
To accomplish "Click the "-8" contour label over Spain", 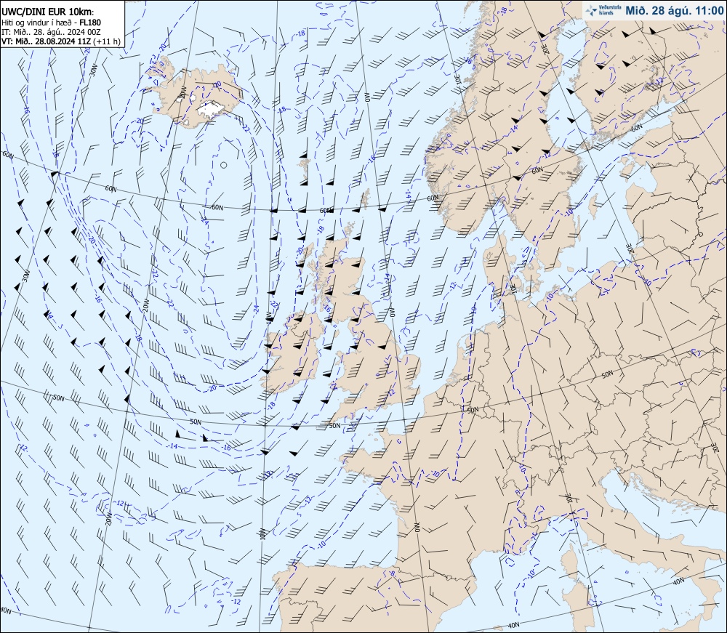I will 393,573.
